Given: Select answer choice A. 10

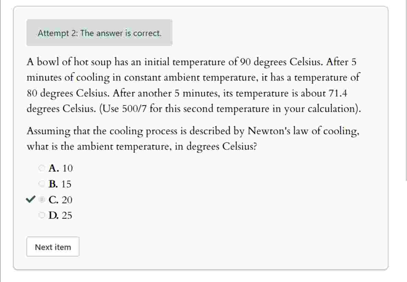Looking at the screenshot, I should tap(60, 168).
